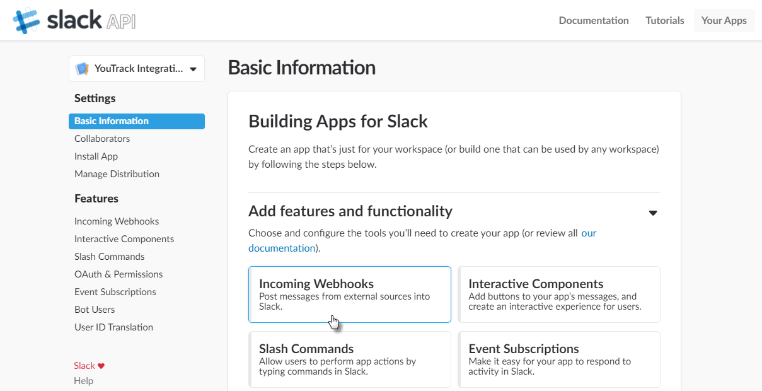Open Collaborators settings page

coord(102,139)
